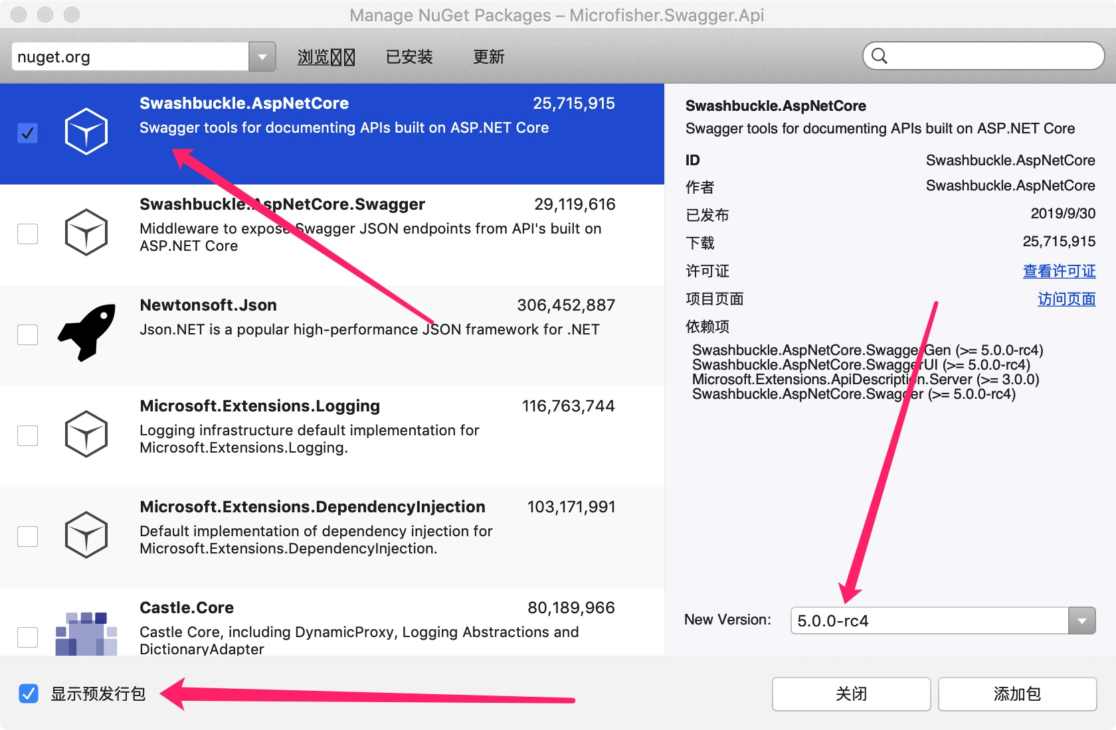Image resolution: width=1116 pixels, height=730 pixels.
Task: Click the search magnifier icon
Action: click(x=879, y=56)
